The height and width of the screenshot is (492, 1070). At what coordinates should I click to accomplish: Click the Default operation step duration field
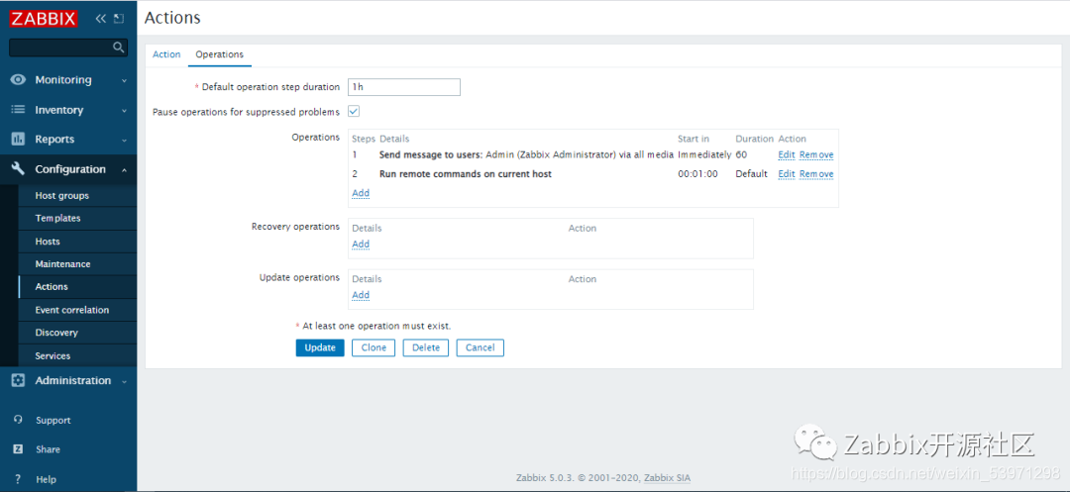404,87
